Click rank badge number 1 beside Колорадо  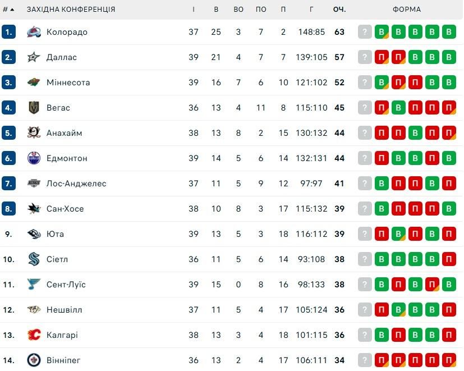tap(8, 32)
